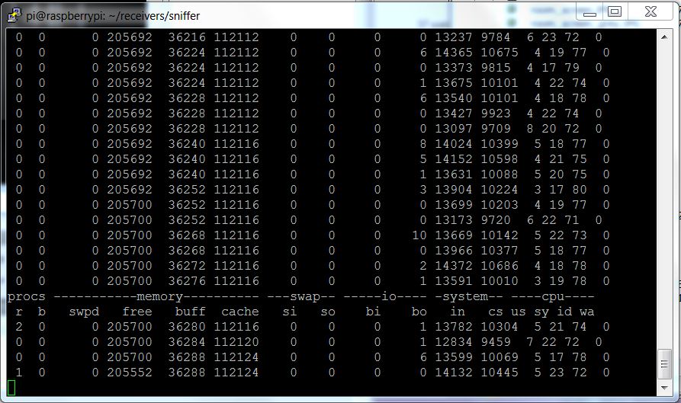The width and height of the screenshot is (681, 403).
Task: Maximize the PuTTY terminal window
Action: 614,11
